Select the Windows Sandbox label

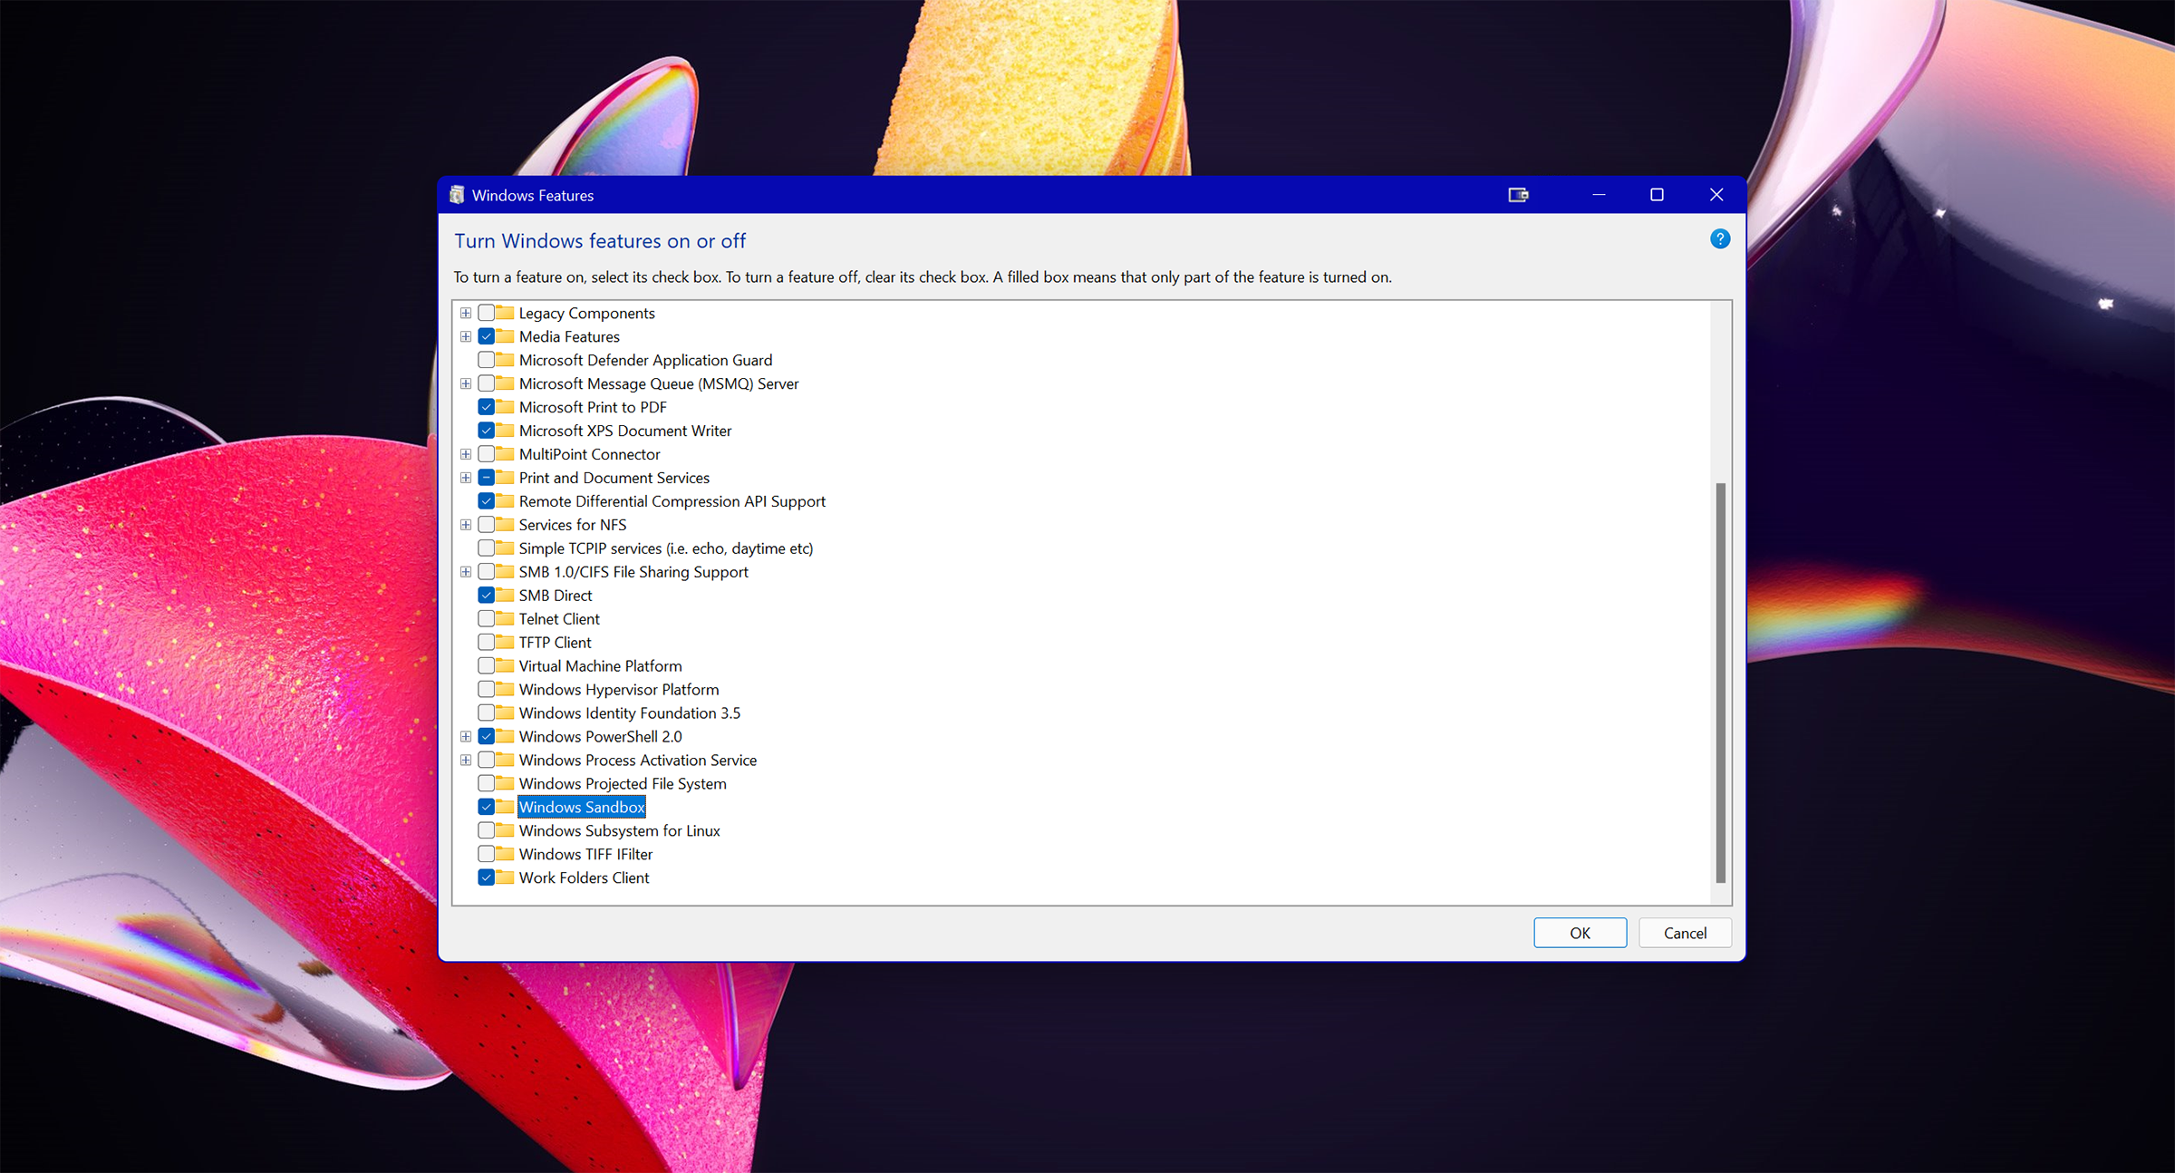tap(582, 807)
